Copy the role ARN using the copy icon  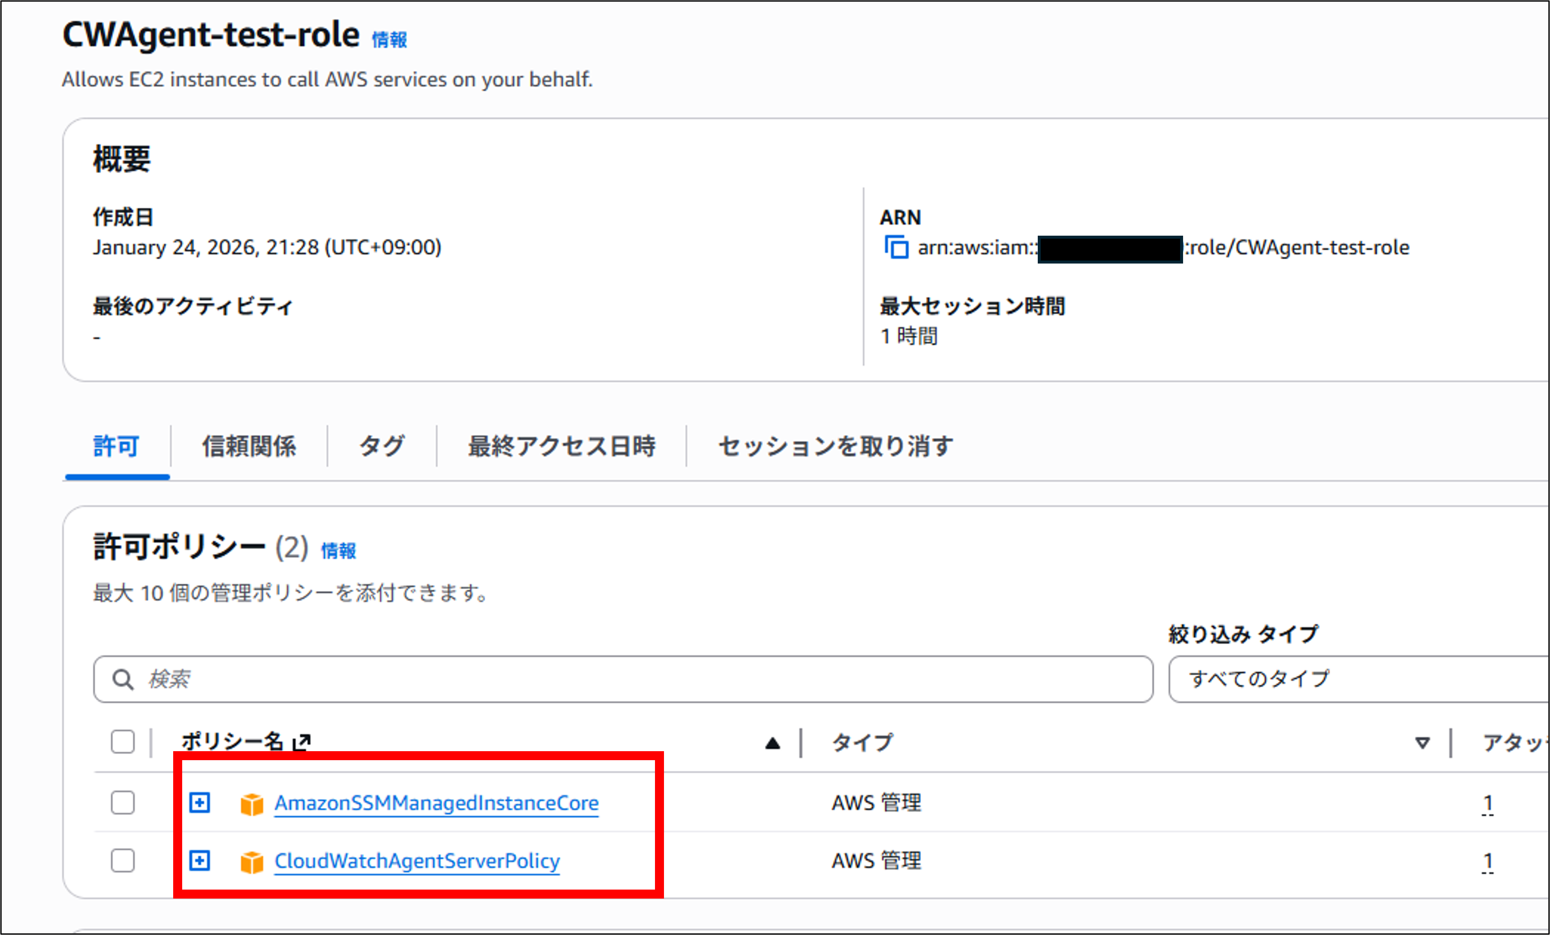tap(896, 248)
